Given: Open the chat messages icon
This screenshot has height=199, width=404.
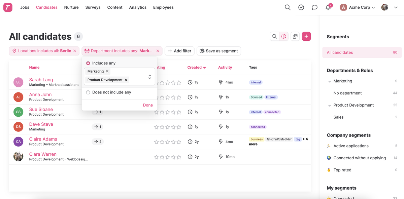Looking at the screenshot, I should [x=314, y=7].
